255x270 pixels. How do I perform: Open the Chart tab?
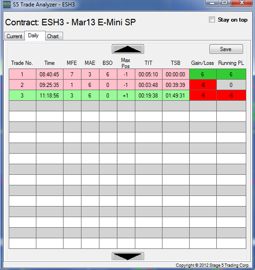(x=54, y=36)
